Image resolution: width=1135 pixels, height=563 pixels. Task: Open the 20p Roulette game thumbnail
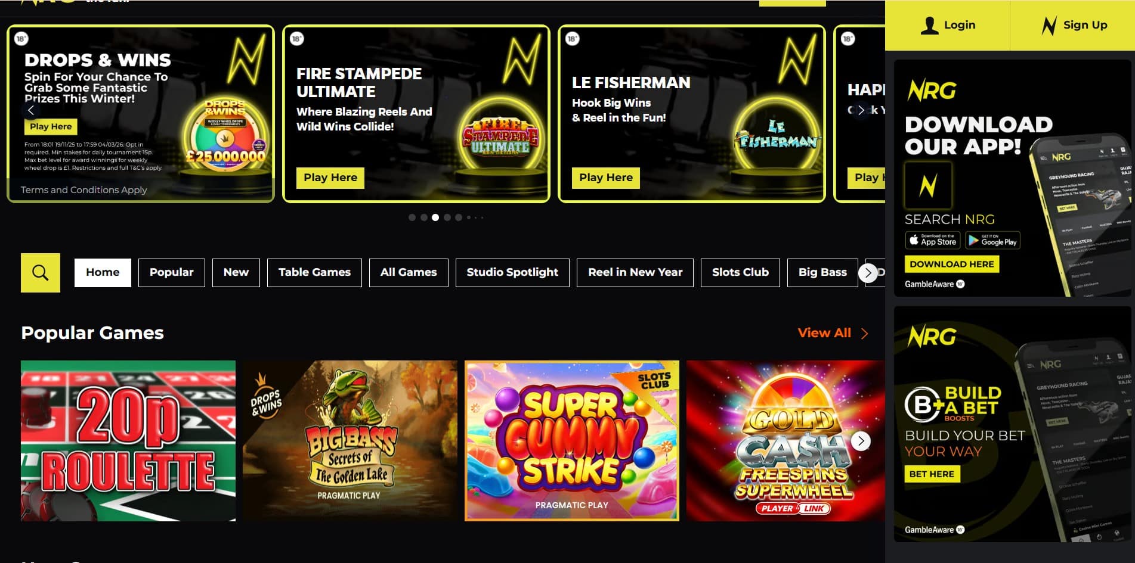tap(128, 441)
